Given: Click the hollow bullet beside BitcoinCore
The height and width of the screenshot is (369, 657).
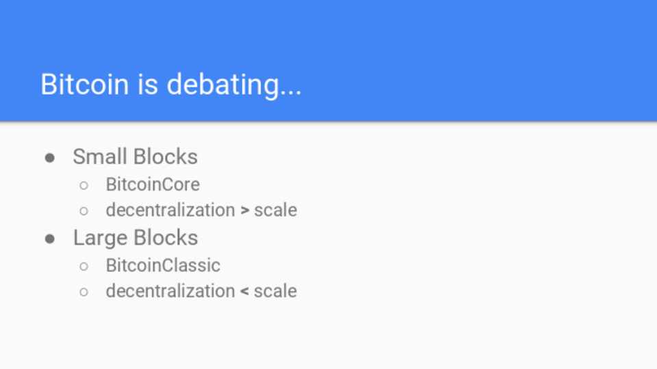Looking at the screenshot, I should [x=83, y=185].
